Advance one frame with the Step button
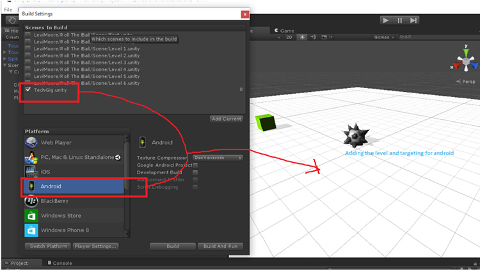The height and width of the screenshot is (270, 480). [413, 20]
